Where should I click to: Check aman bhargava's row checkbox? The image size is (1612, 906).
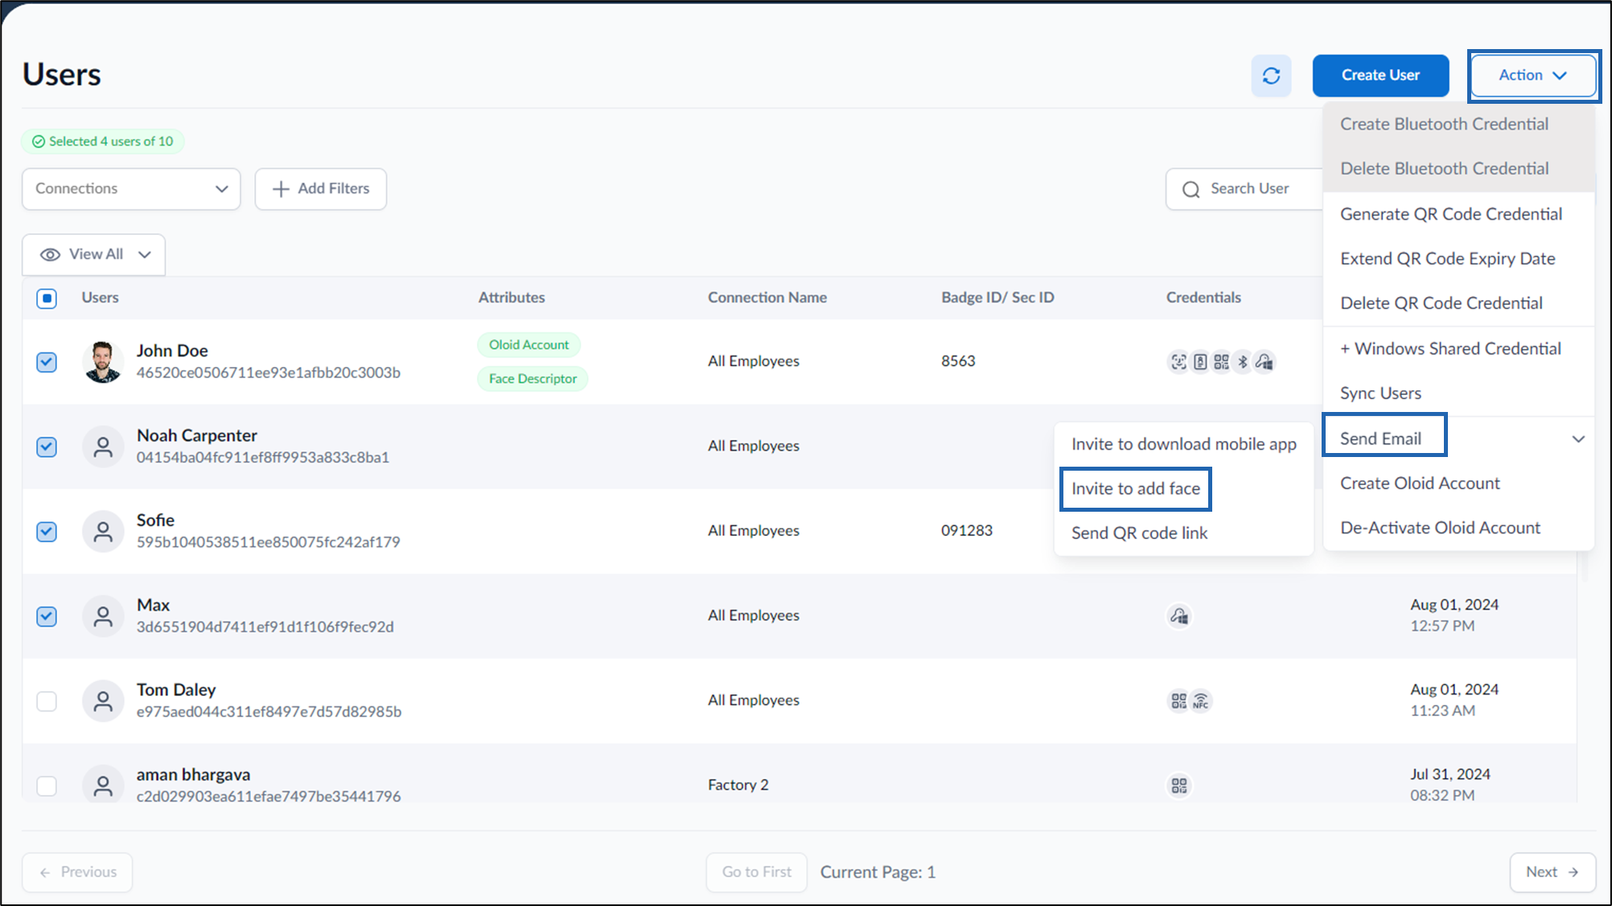tap(47, 785)
